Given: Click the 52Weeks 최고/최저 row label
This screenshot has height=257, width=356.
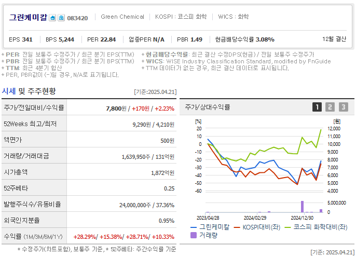Looking at the screenshot, I should point(30,124).
